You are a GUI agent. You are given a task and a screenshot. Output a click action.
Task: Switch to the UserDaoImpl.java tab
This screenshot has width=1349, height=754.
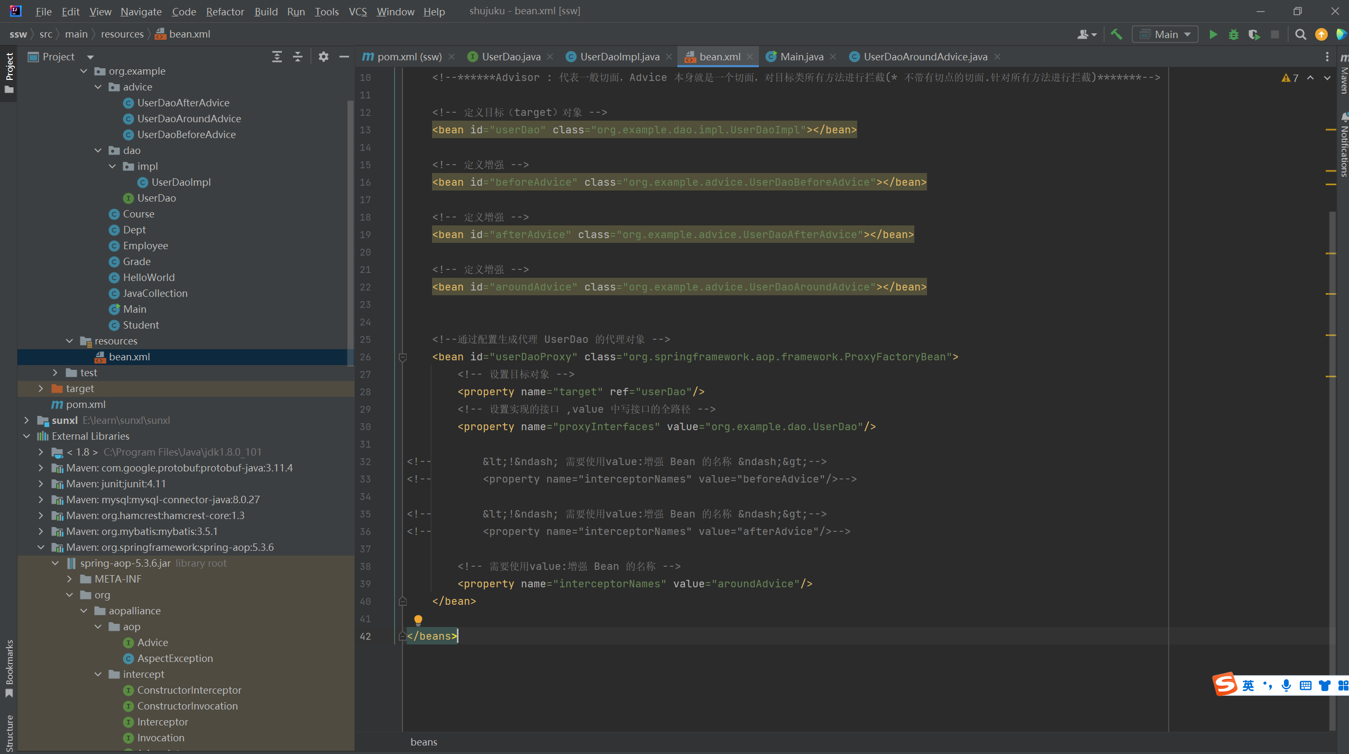click(x=619, y=57)
